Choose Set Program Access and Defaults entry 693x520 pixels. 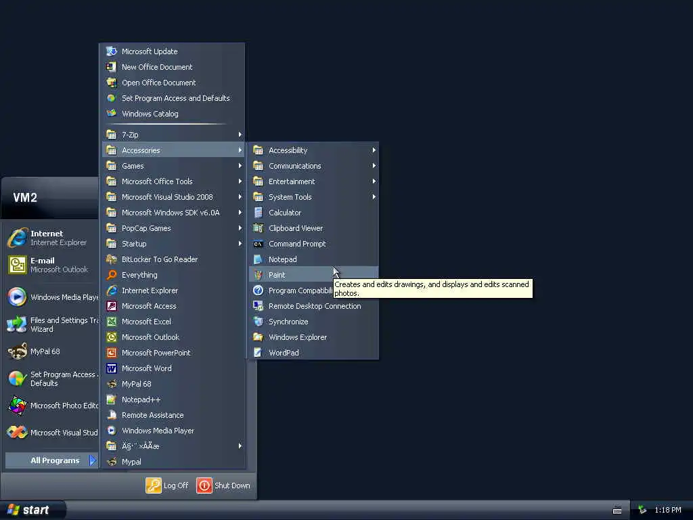(174, 98)
